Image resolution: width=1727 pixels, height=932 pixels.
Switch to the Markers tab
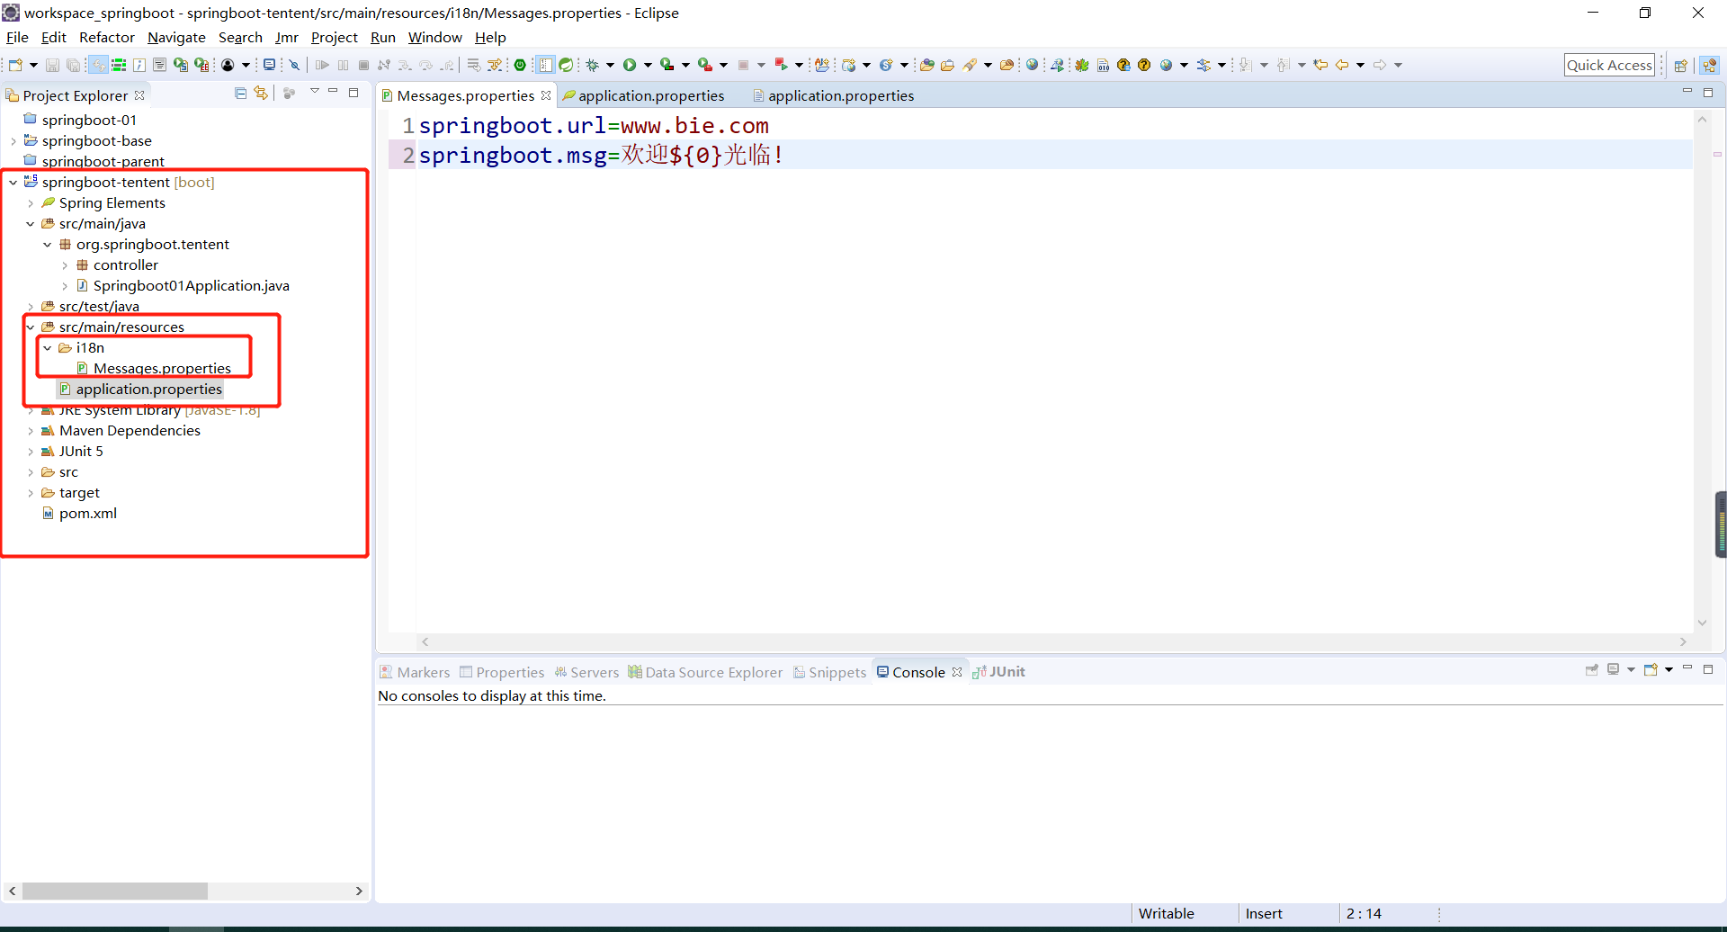pyautogui.click(x=415, y=672)
